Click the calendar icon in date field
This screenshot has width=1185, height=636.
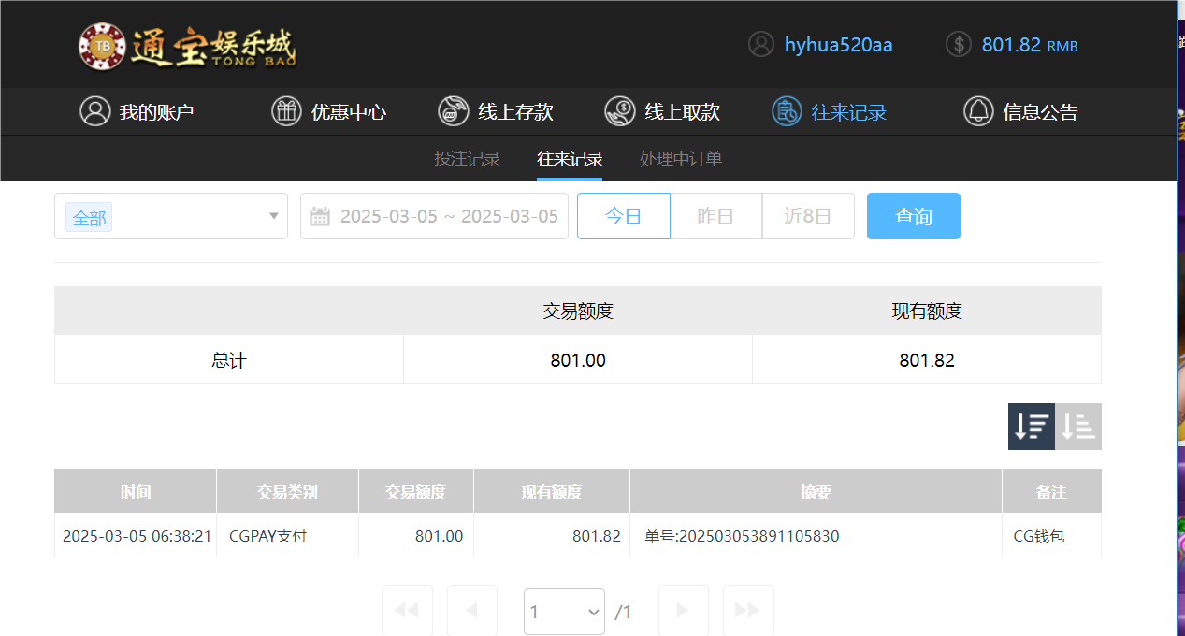coord(319,215)
